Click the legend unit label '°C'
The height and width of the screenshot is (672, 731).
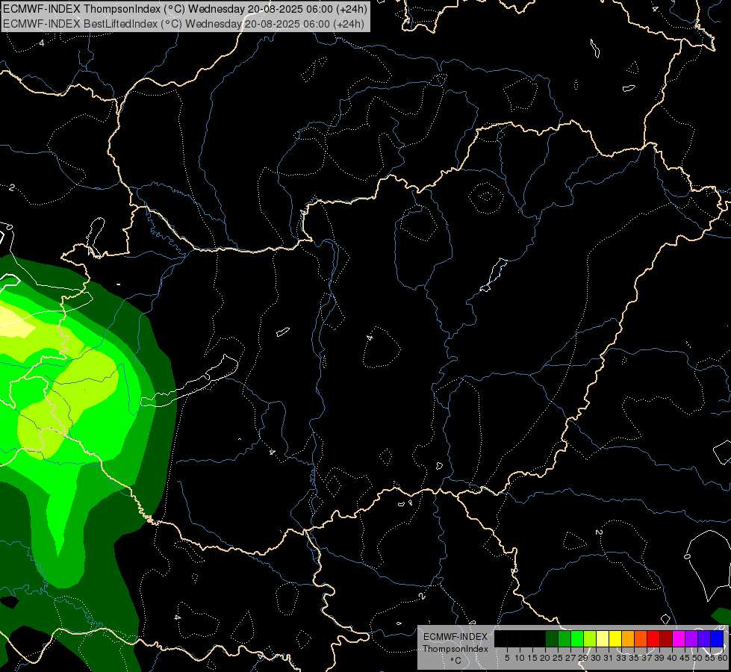456,661
